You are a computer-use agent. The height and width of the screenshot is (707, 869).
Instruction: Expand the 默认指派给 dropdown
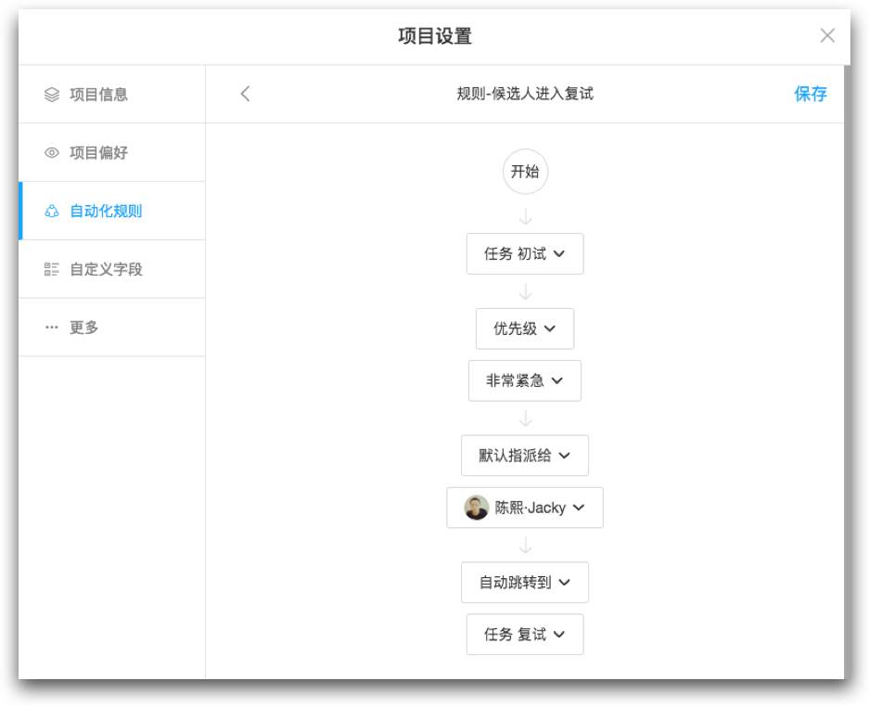pos(525,456)
